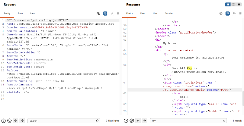244x126 pixels.
Task: Click the 'notification-header' class text
Action: click(196, 33)
